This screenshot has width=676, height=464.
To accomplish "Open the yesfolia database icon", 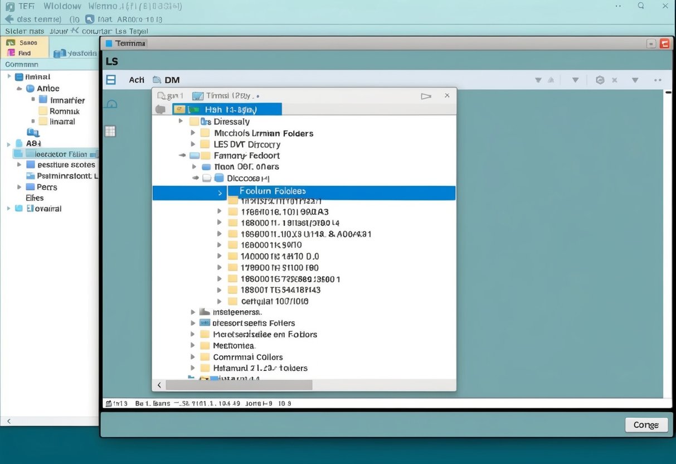I will [61, 53].
